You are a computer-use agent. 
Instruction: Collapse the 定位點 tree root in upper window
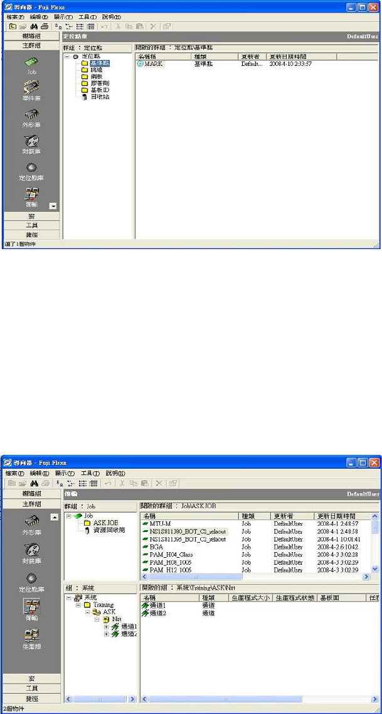[67, 56]
